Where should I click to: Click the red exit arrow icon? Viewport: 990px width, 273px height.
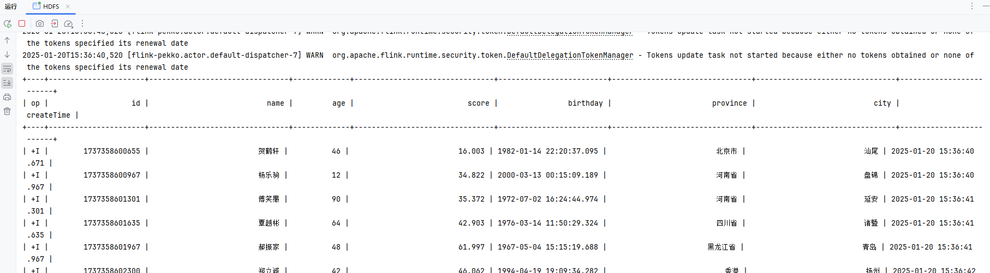(x=54, y=23)
